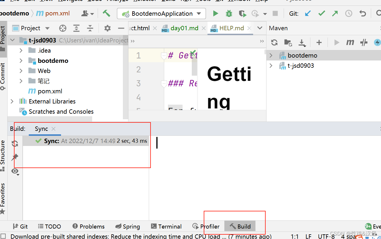Viewport: 381px width, 239px height.
Task: Toggle the pin icon in Build panel
Action: (x=15, y=157)
